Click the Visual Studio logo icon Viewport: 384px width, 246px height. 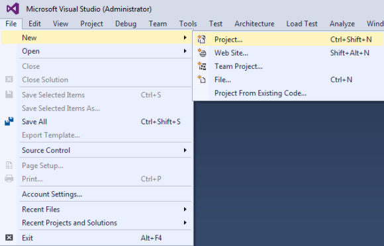click(x=13, y=9)
